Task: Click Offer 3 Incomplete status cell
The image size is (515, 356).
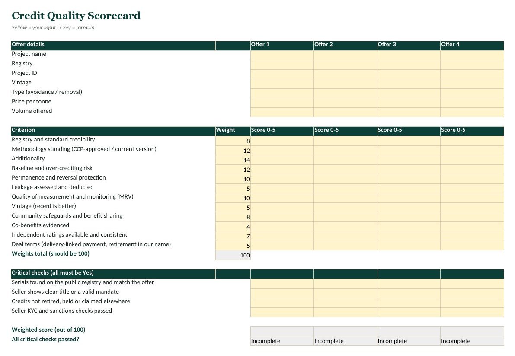Action: [x=409, y=340]
